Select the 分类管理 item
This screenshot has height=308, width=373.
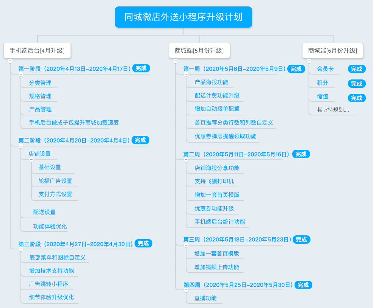[x=40, y=83]
